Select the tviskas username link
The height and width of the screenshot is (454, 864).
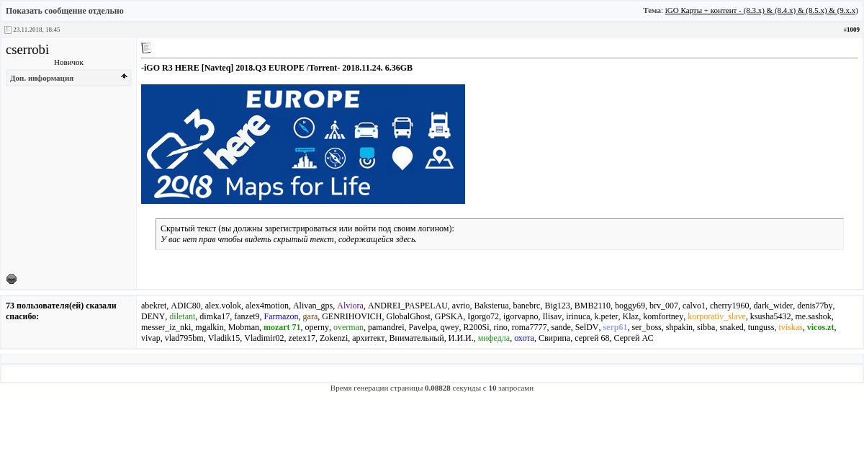tap(790, 327)
